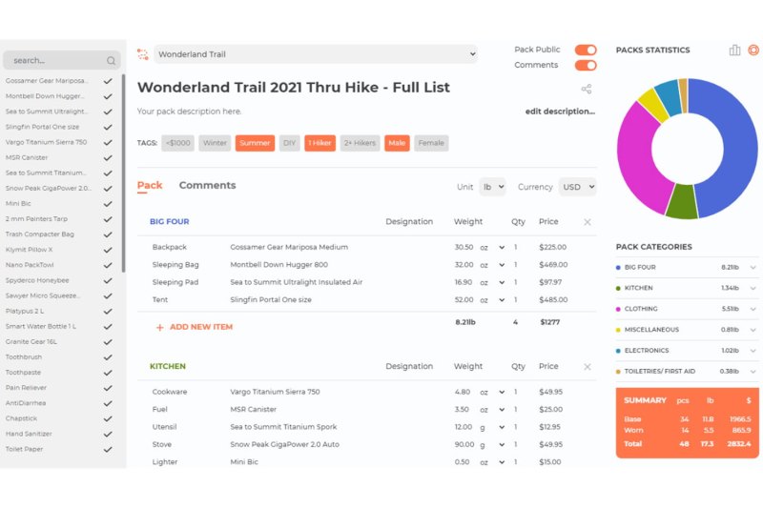This screenshot has width=763, height=508.
Task: Click checkmark beside Gossamer Gear Mariposa
Action: tap(108, 81)
